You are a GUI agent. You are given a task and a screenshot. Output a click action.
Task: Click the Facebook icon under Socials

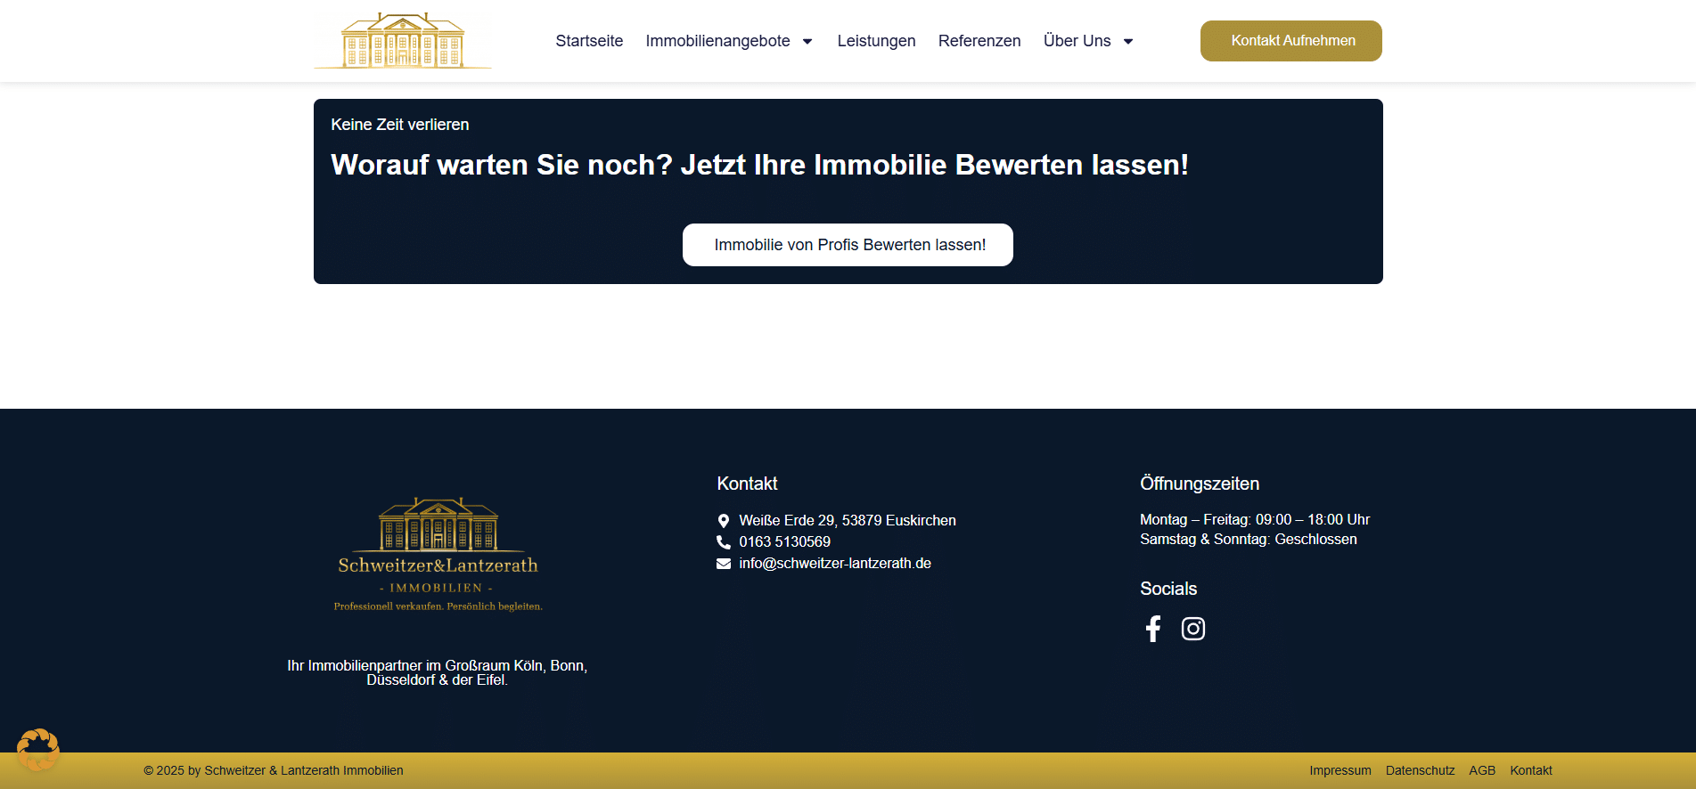(1152, 629)
